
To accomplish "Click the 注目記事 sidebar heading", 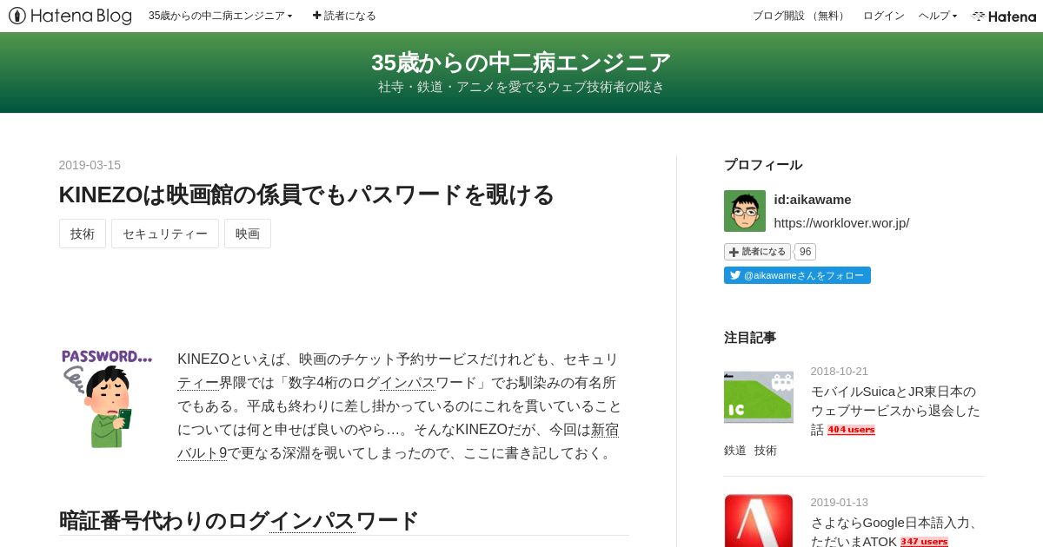I will 750,338.
